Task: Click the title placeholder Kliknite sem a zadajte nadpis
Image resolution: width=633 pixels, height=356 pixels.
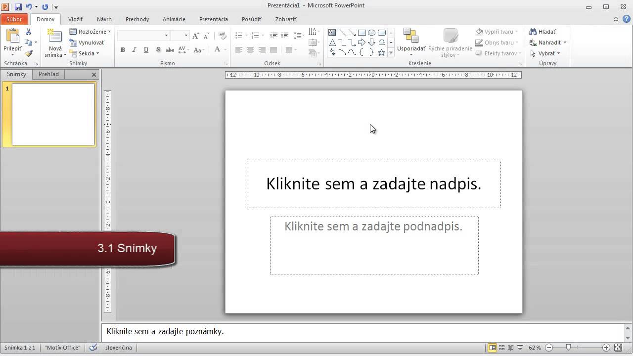Action: coord(374,184)
